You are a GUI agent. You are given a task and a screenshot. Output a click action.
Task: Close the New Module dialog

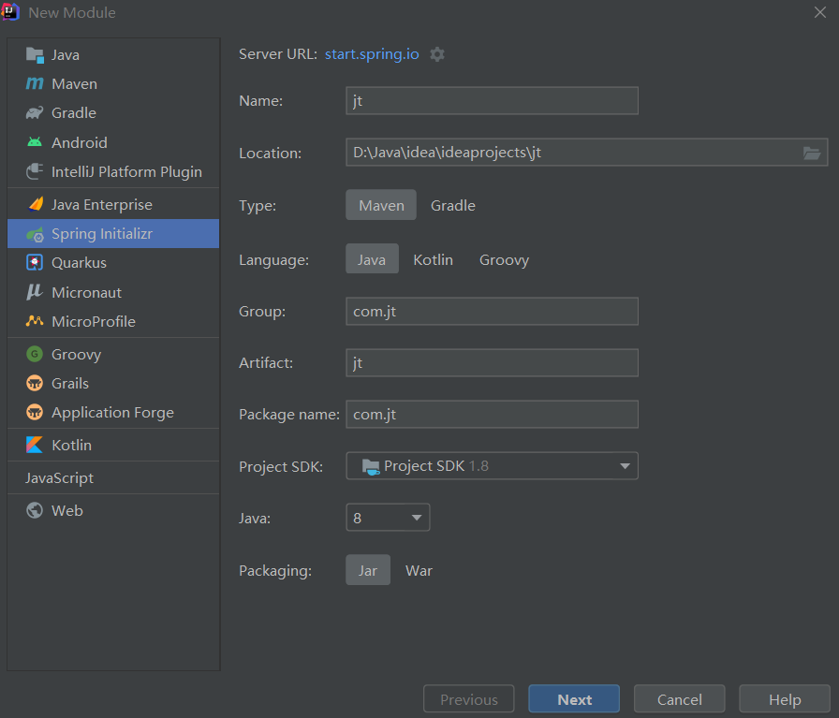click(x=819, y=12)
